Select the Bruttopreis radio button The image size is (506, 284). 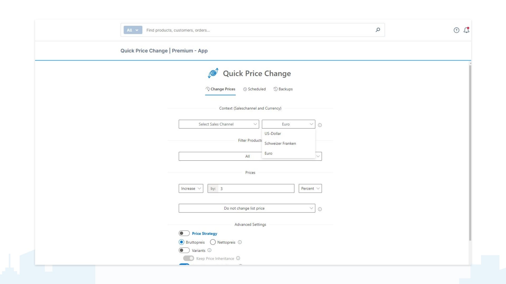coord(181,242)
